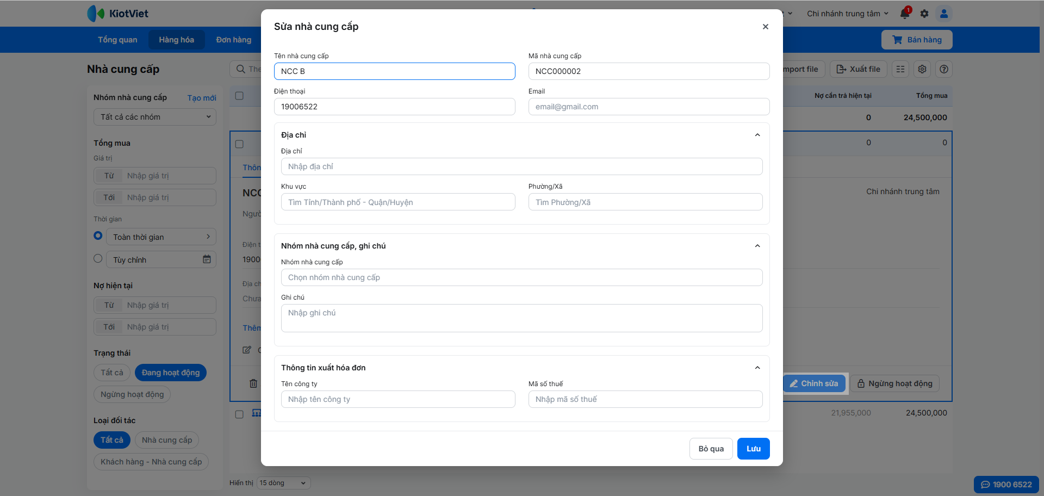Click the column display list icon
Screen dimensions: 1044x496
coord(900,69)
